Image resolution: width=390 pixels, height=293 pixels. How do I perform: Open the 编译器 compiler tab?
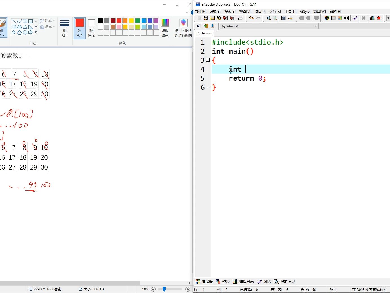point(204,282)
